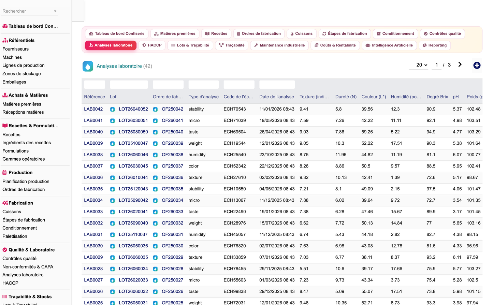Viewport: 493px width, 305px height.
Task: Click order icon beside OF260033
Action: point(155,212)
